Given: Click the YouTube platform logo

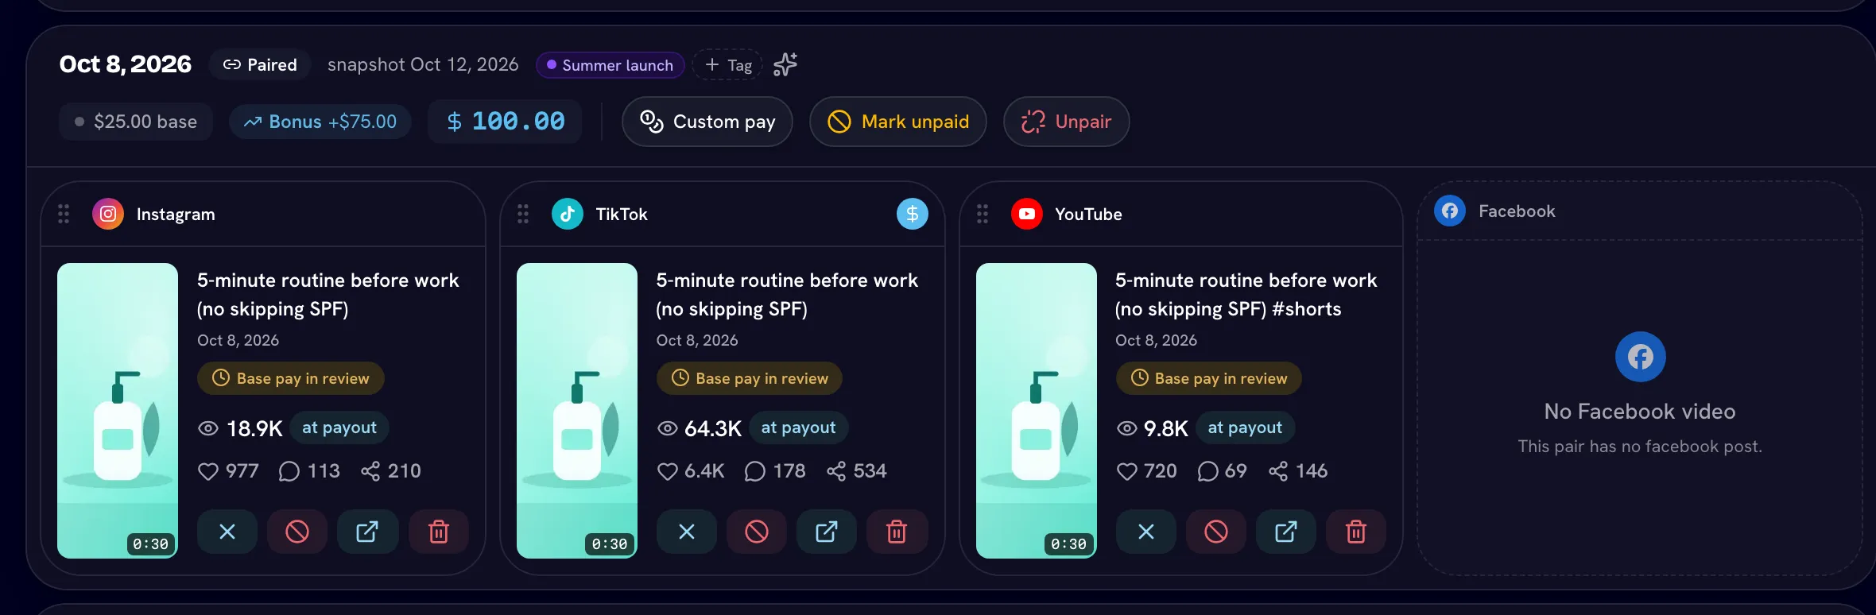Looking at the screenshot, I should [1027, 214].
